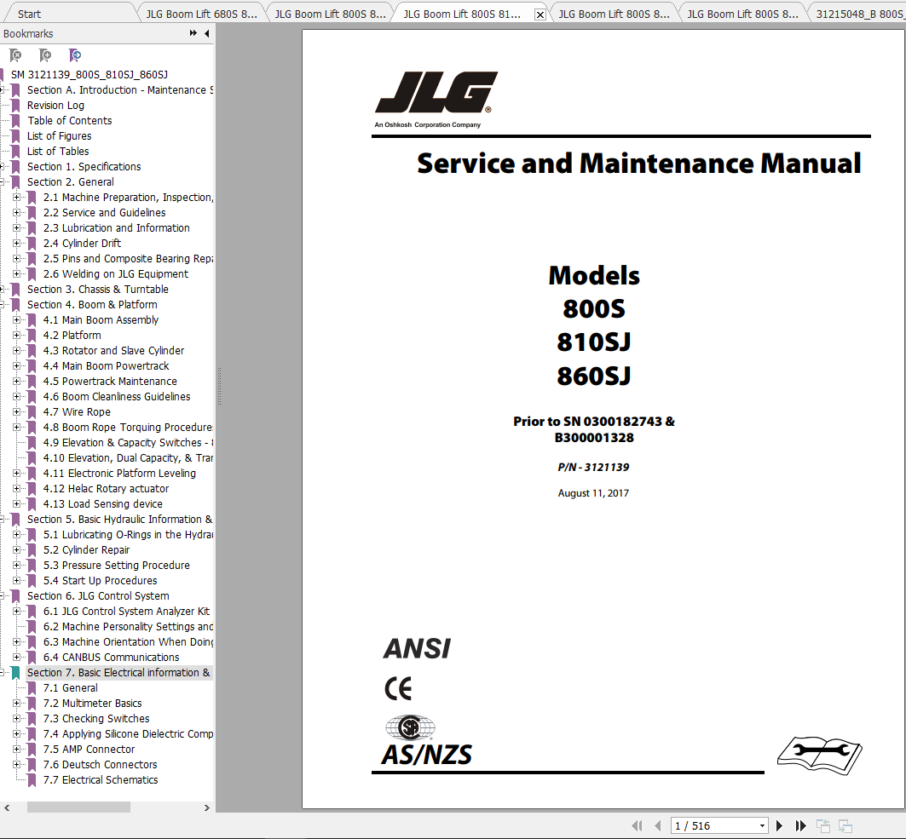The height and width of the screenshot is (839, 906).
Task: Expand the 5.2 Cylinder Repair node
Action: [x=17, y=549]
